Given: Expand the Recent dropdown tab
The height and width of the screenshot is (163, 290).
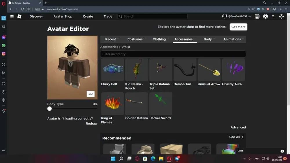Looking at the screenshot, I should point(112,39).
